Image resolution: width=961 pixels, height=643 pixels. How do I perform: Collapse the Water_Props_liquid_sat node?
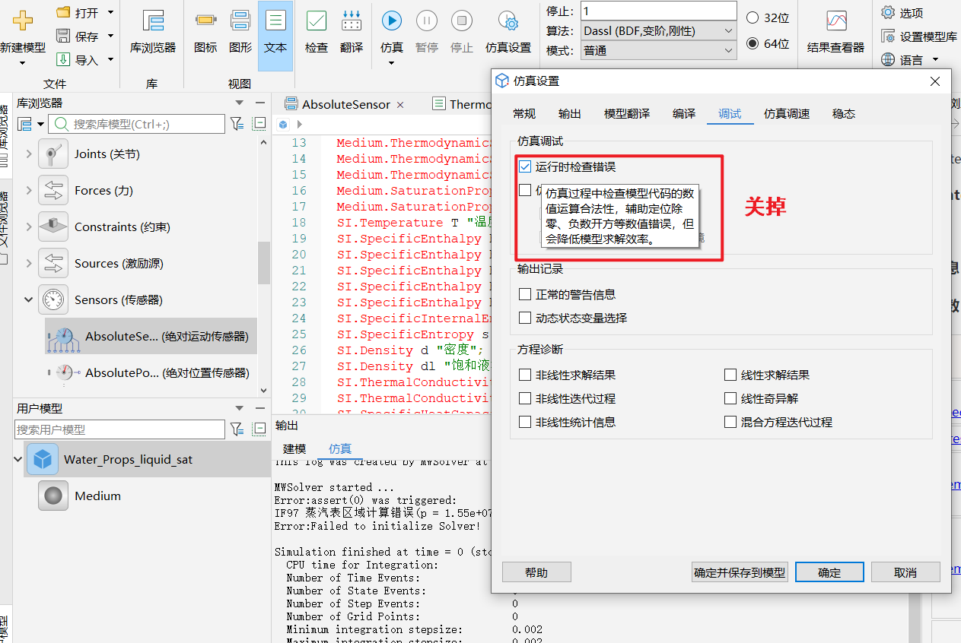pyautogui.click(x=18, y=460)
